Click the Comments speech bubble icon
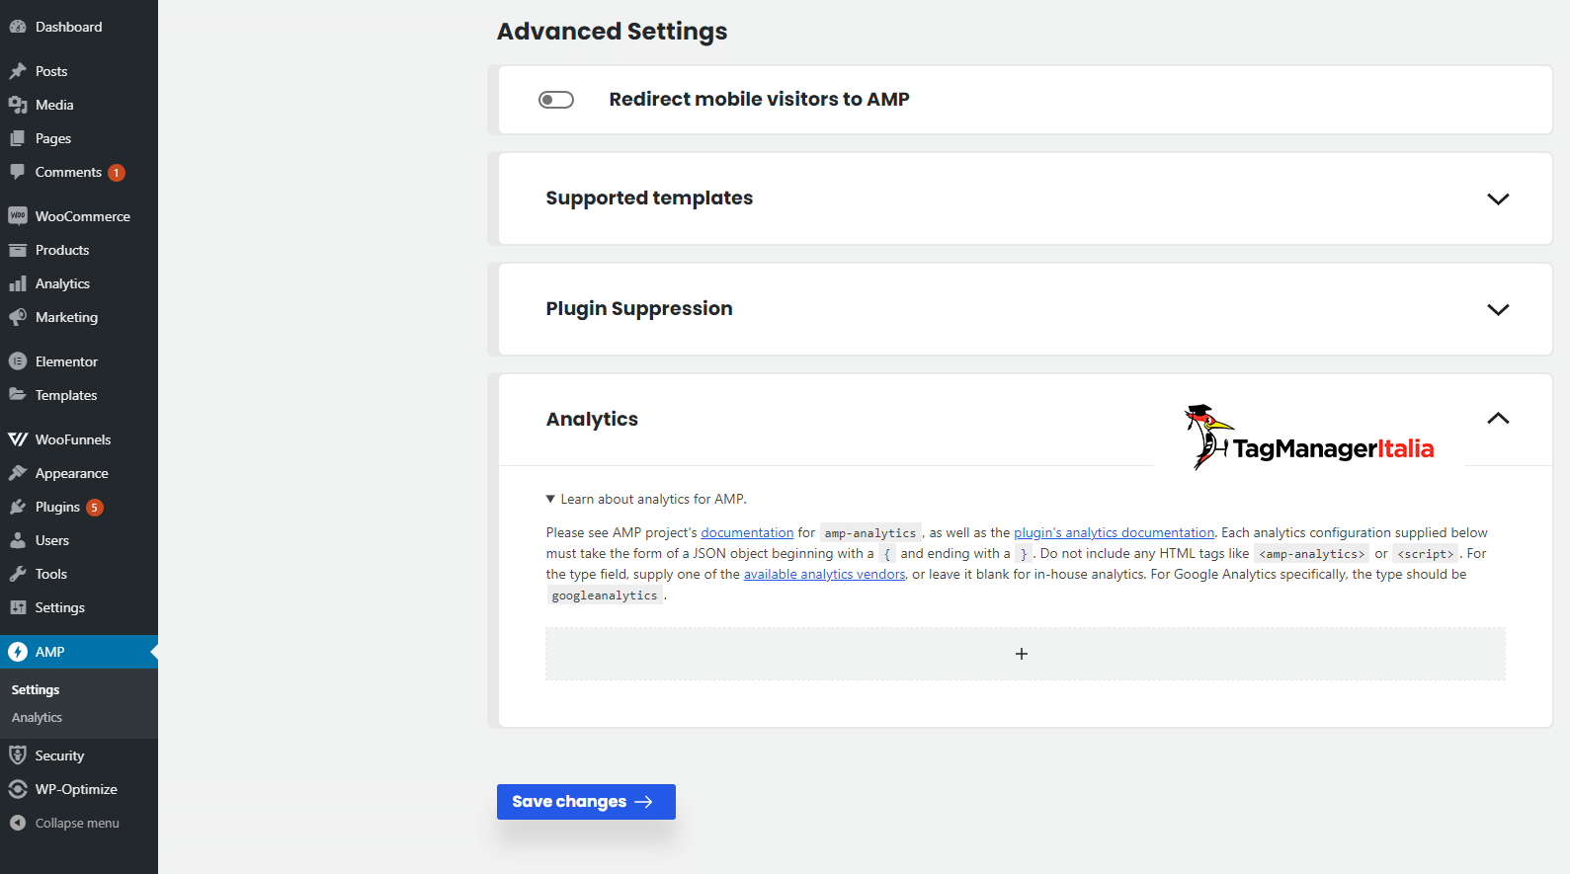The width and height of the screenshot is (1570, 874). [x=18, y=172]
